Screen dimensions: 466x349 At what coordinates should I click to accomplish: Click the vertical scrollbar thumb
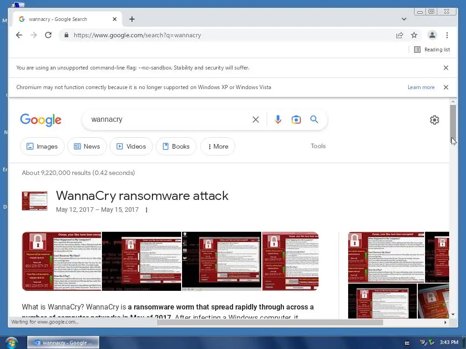click(x=453, y=124)
